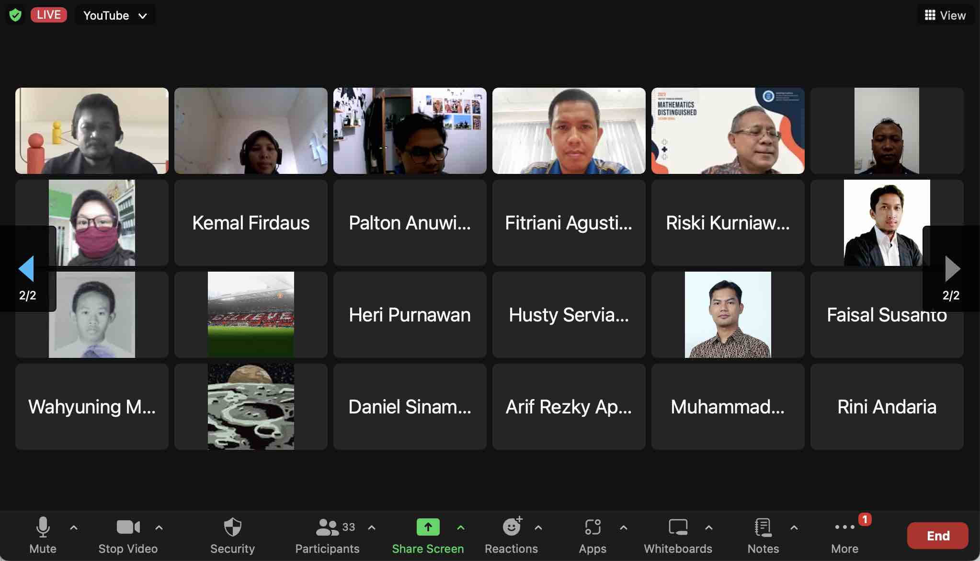The image size is (980, 561).
Task: Select Kemal Firdaus participant tile
Action: coord(251,223)
